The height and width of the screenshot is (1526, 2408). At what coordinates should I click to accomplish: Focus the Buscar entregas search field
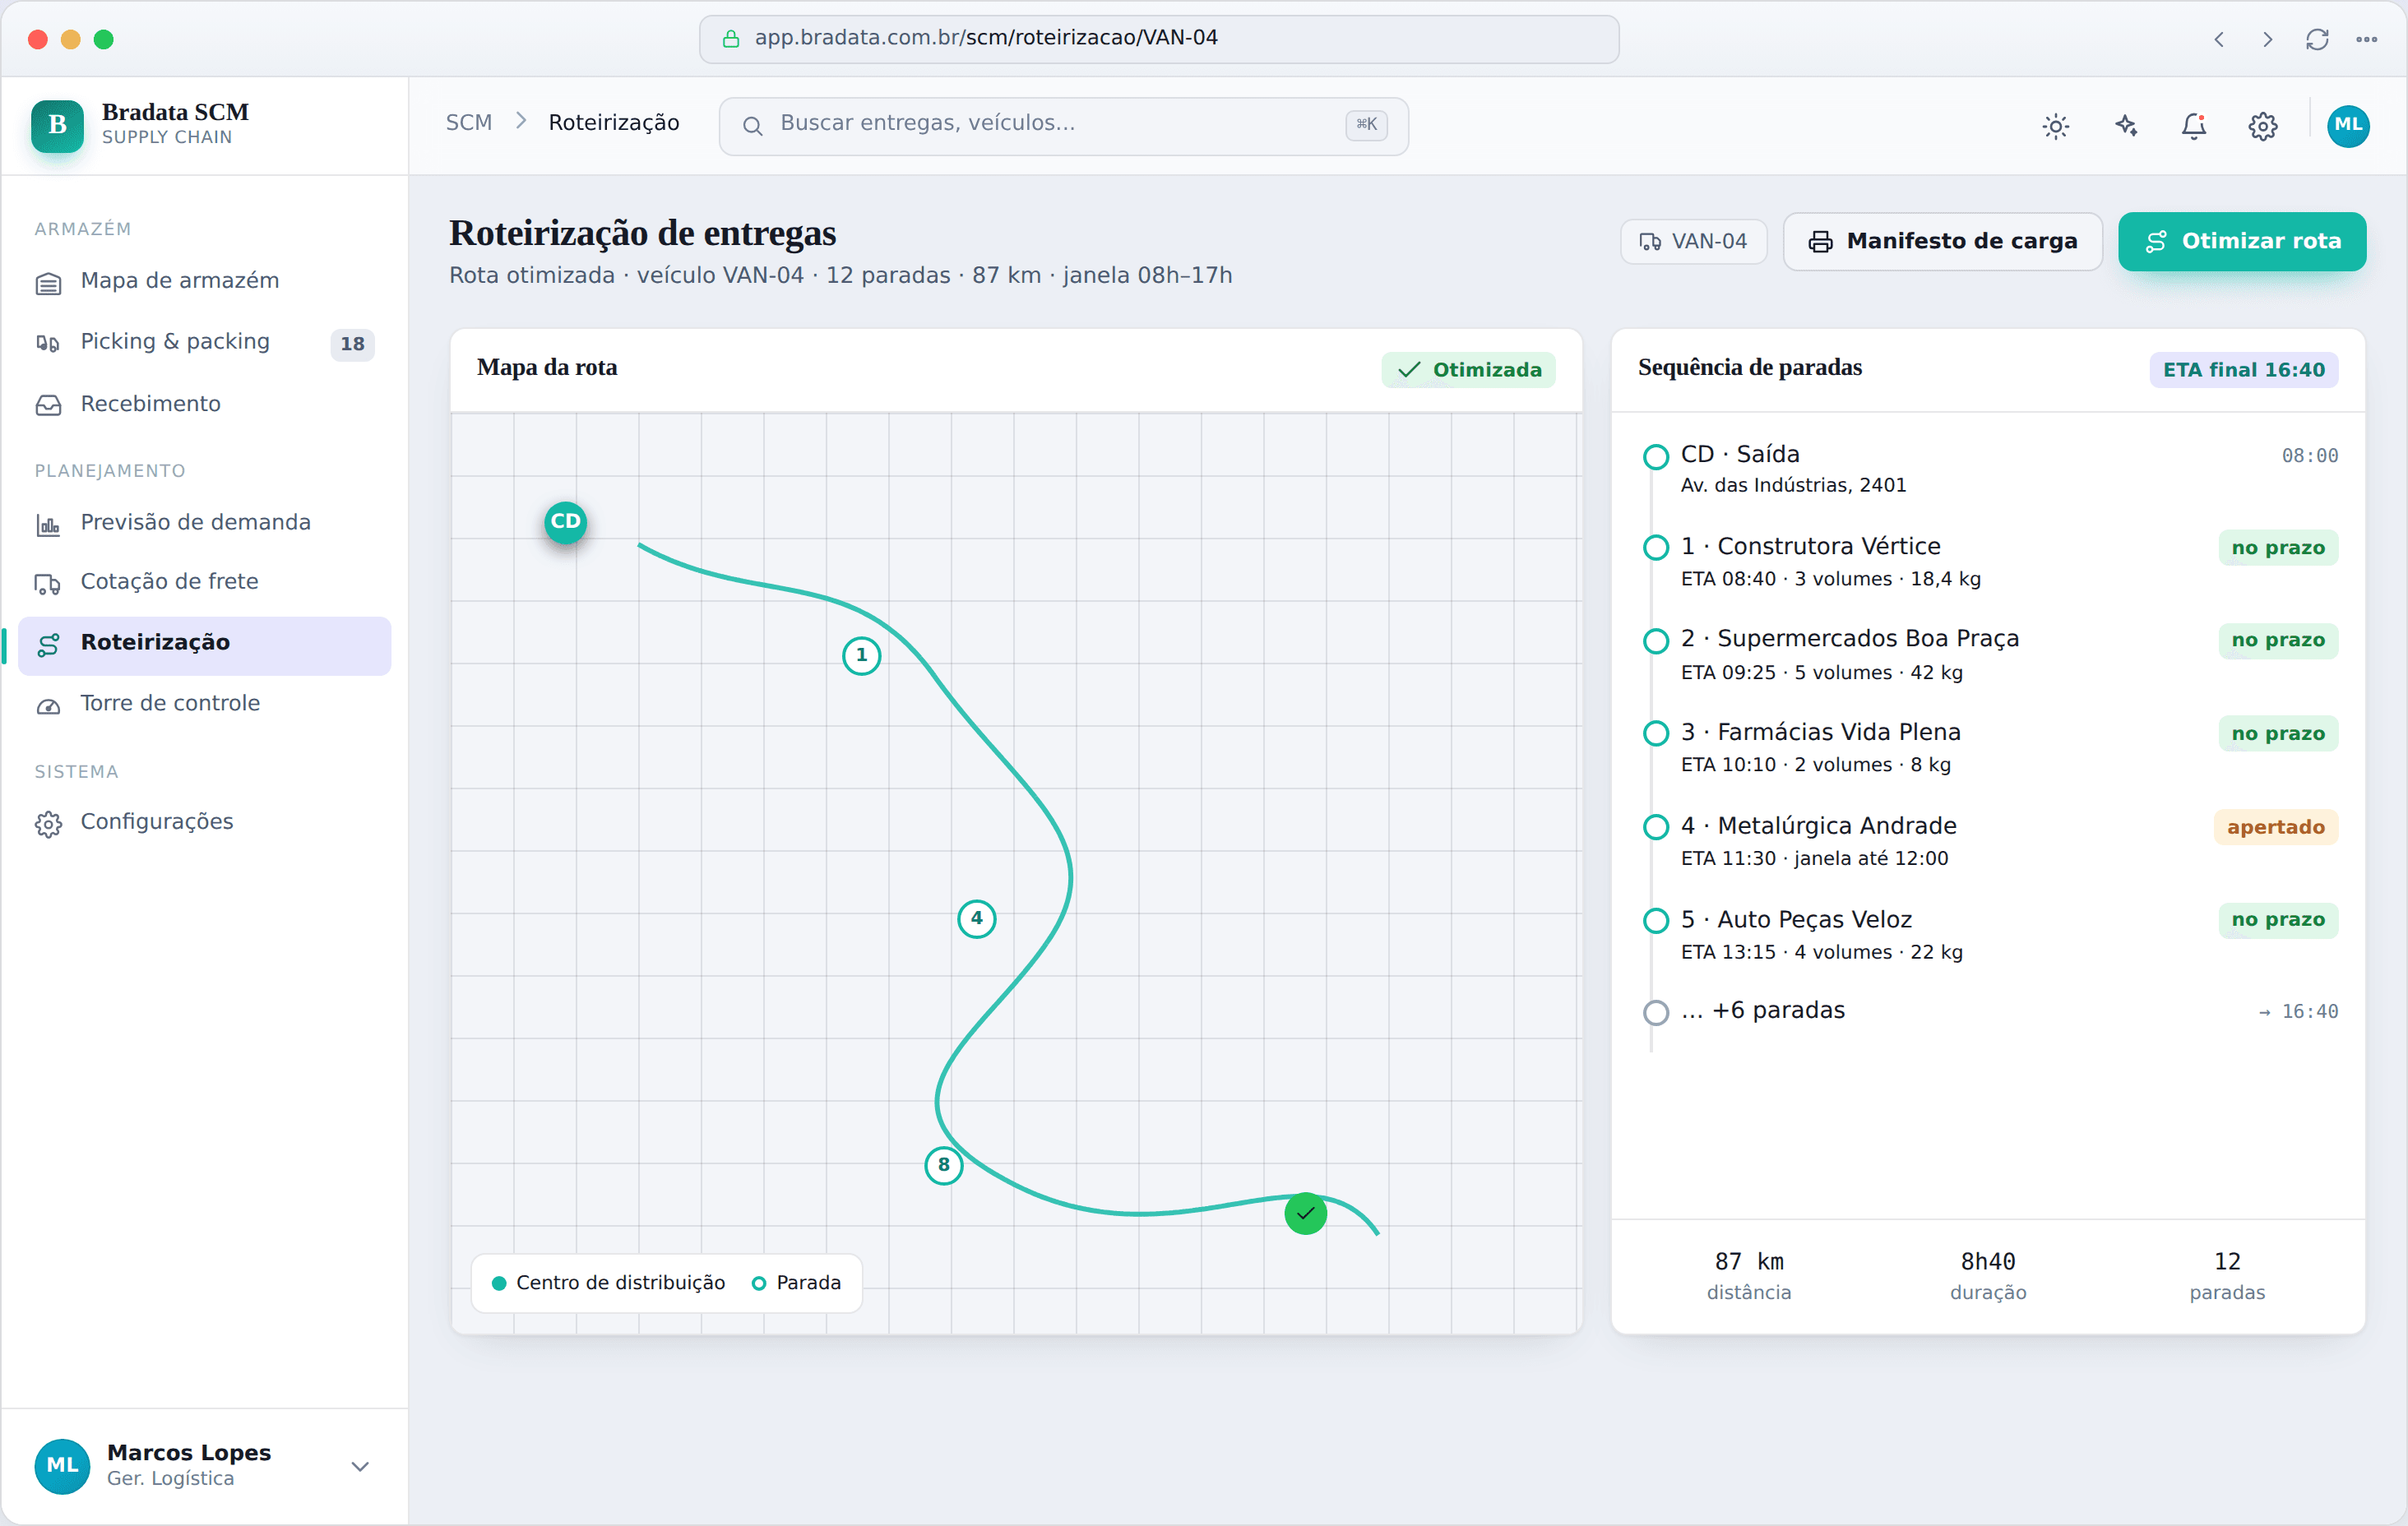[1063, 125]
